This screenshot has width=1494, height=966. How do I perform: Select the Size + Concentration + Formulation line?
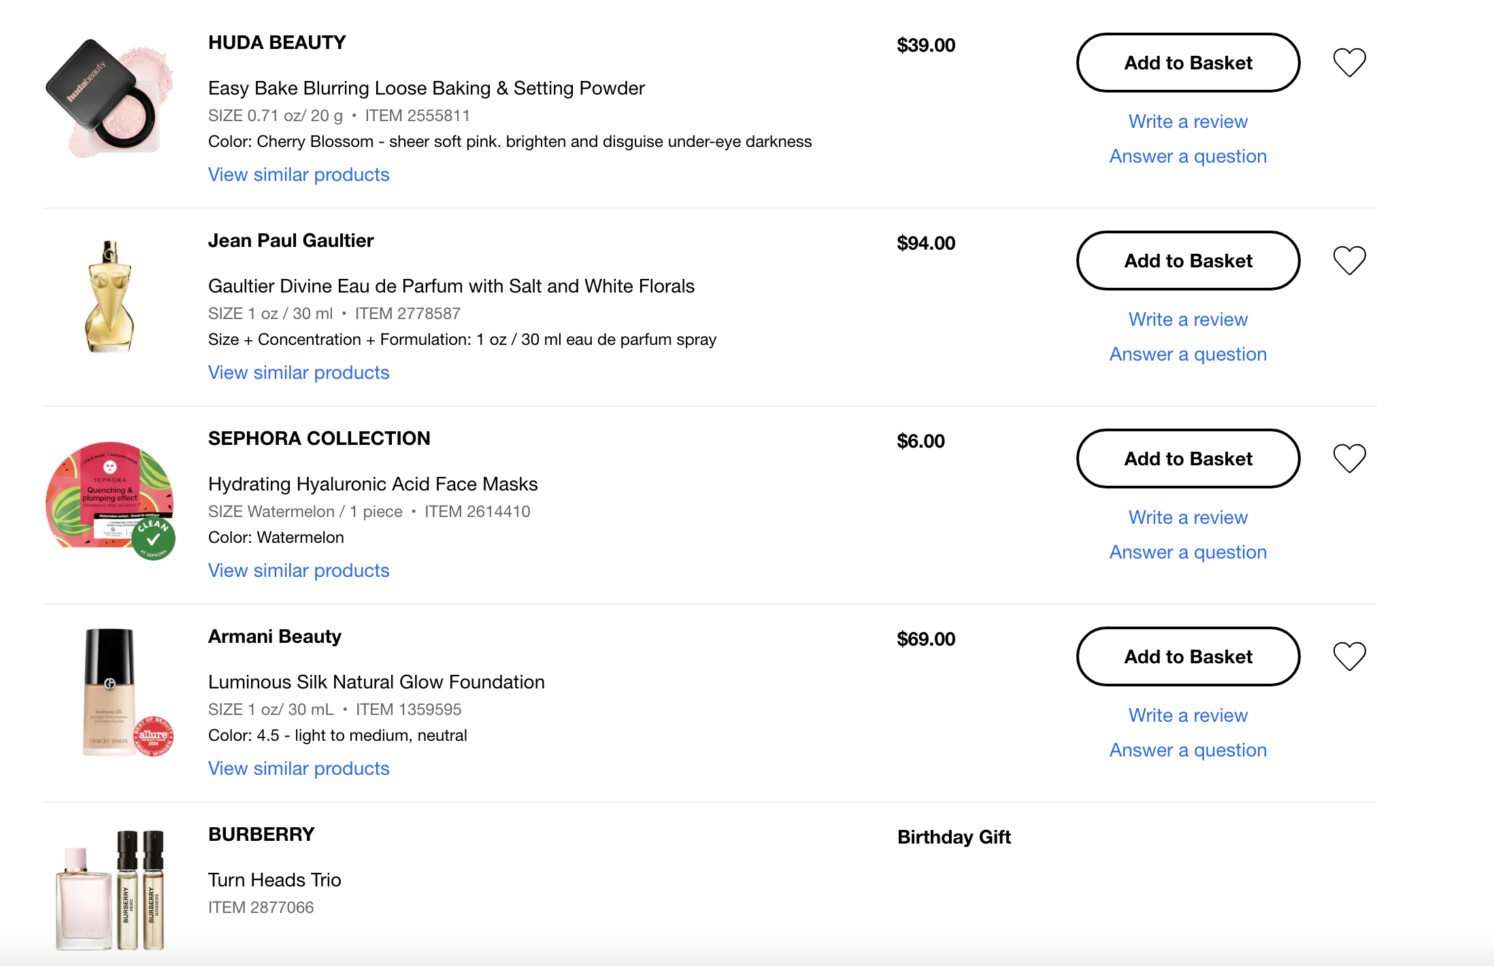(x=462, y=340)
